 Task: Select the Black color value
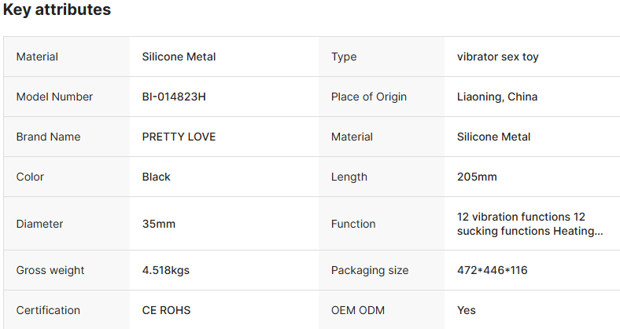[156, 177]
